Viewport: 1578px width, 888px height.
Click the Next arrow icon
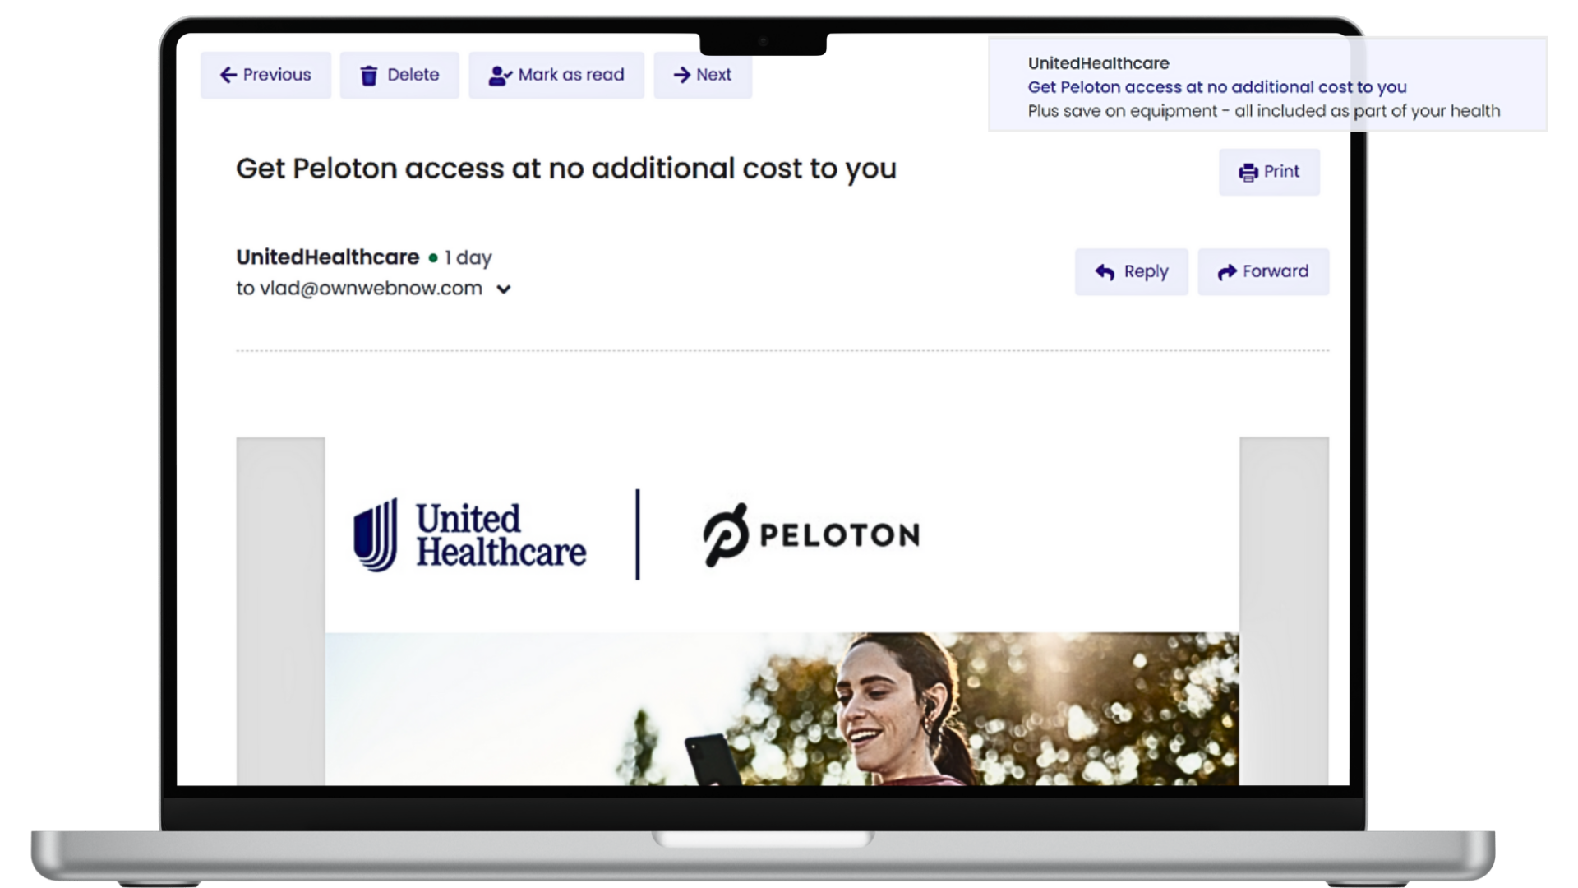click(681, 76)
